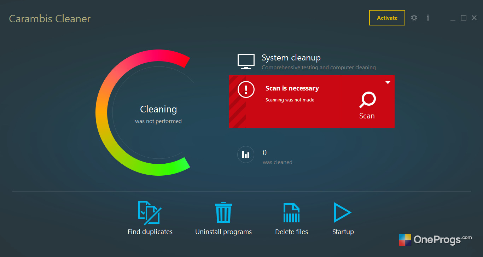
Task: Open settings via the gear icon
Action: click(414, 18)
